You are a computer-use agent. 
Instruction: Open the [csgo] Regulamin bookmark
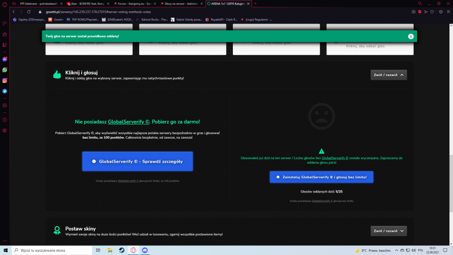(256, 19)
